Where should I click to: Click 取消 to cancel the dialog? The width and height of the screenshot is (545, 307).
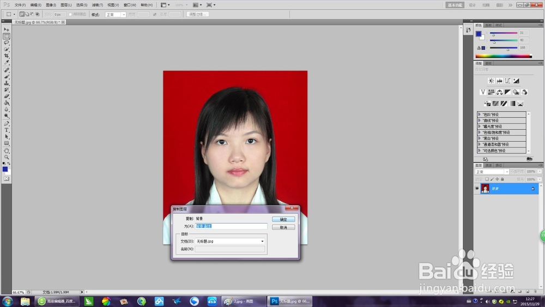tap(283, 227)
